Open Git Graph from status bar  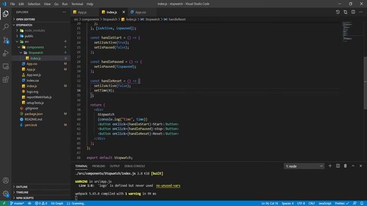[x=57, y=204]
